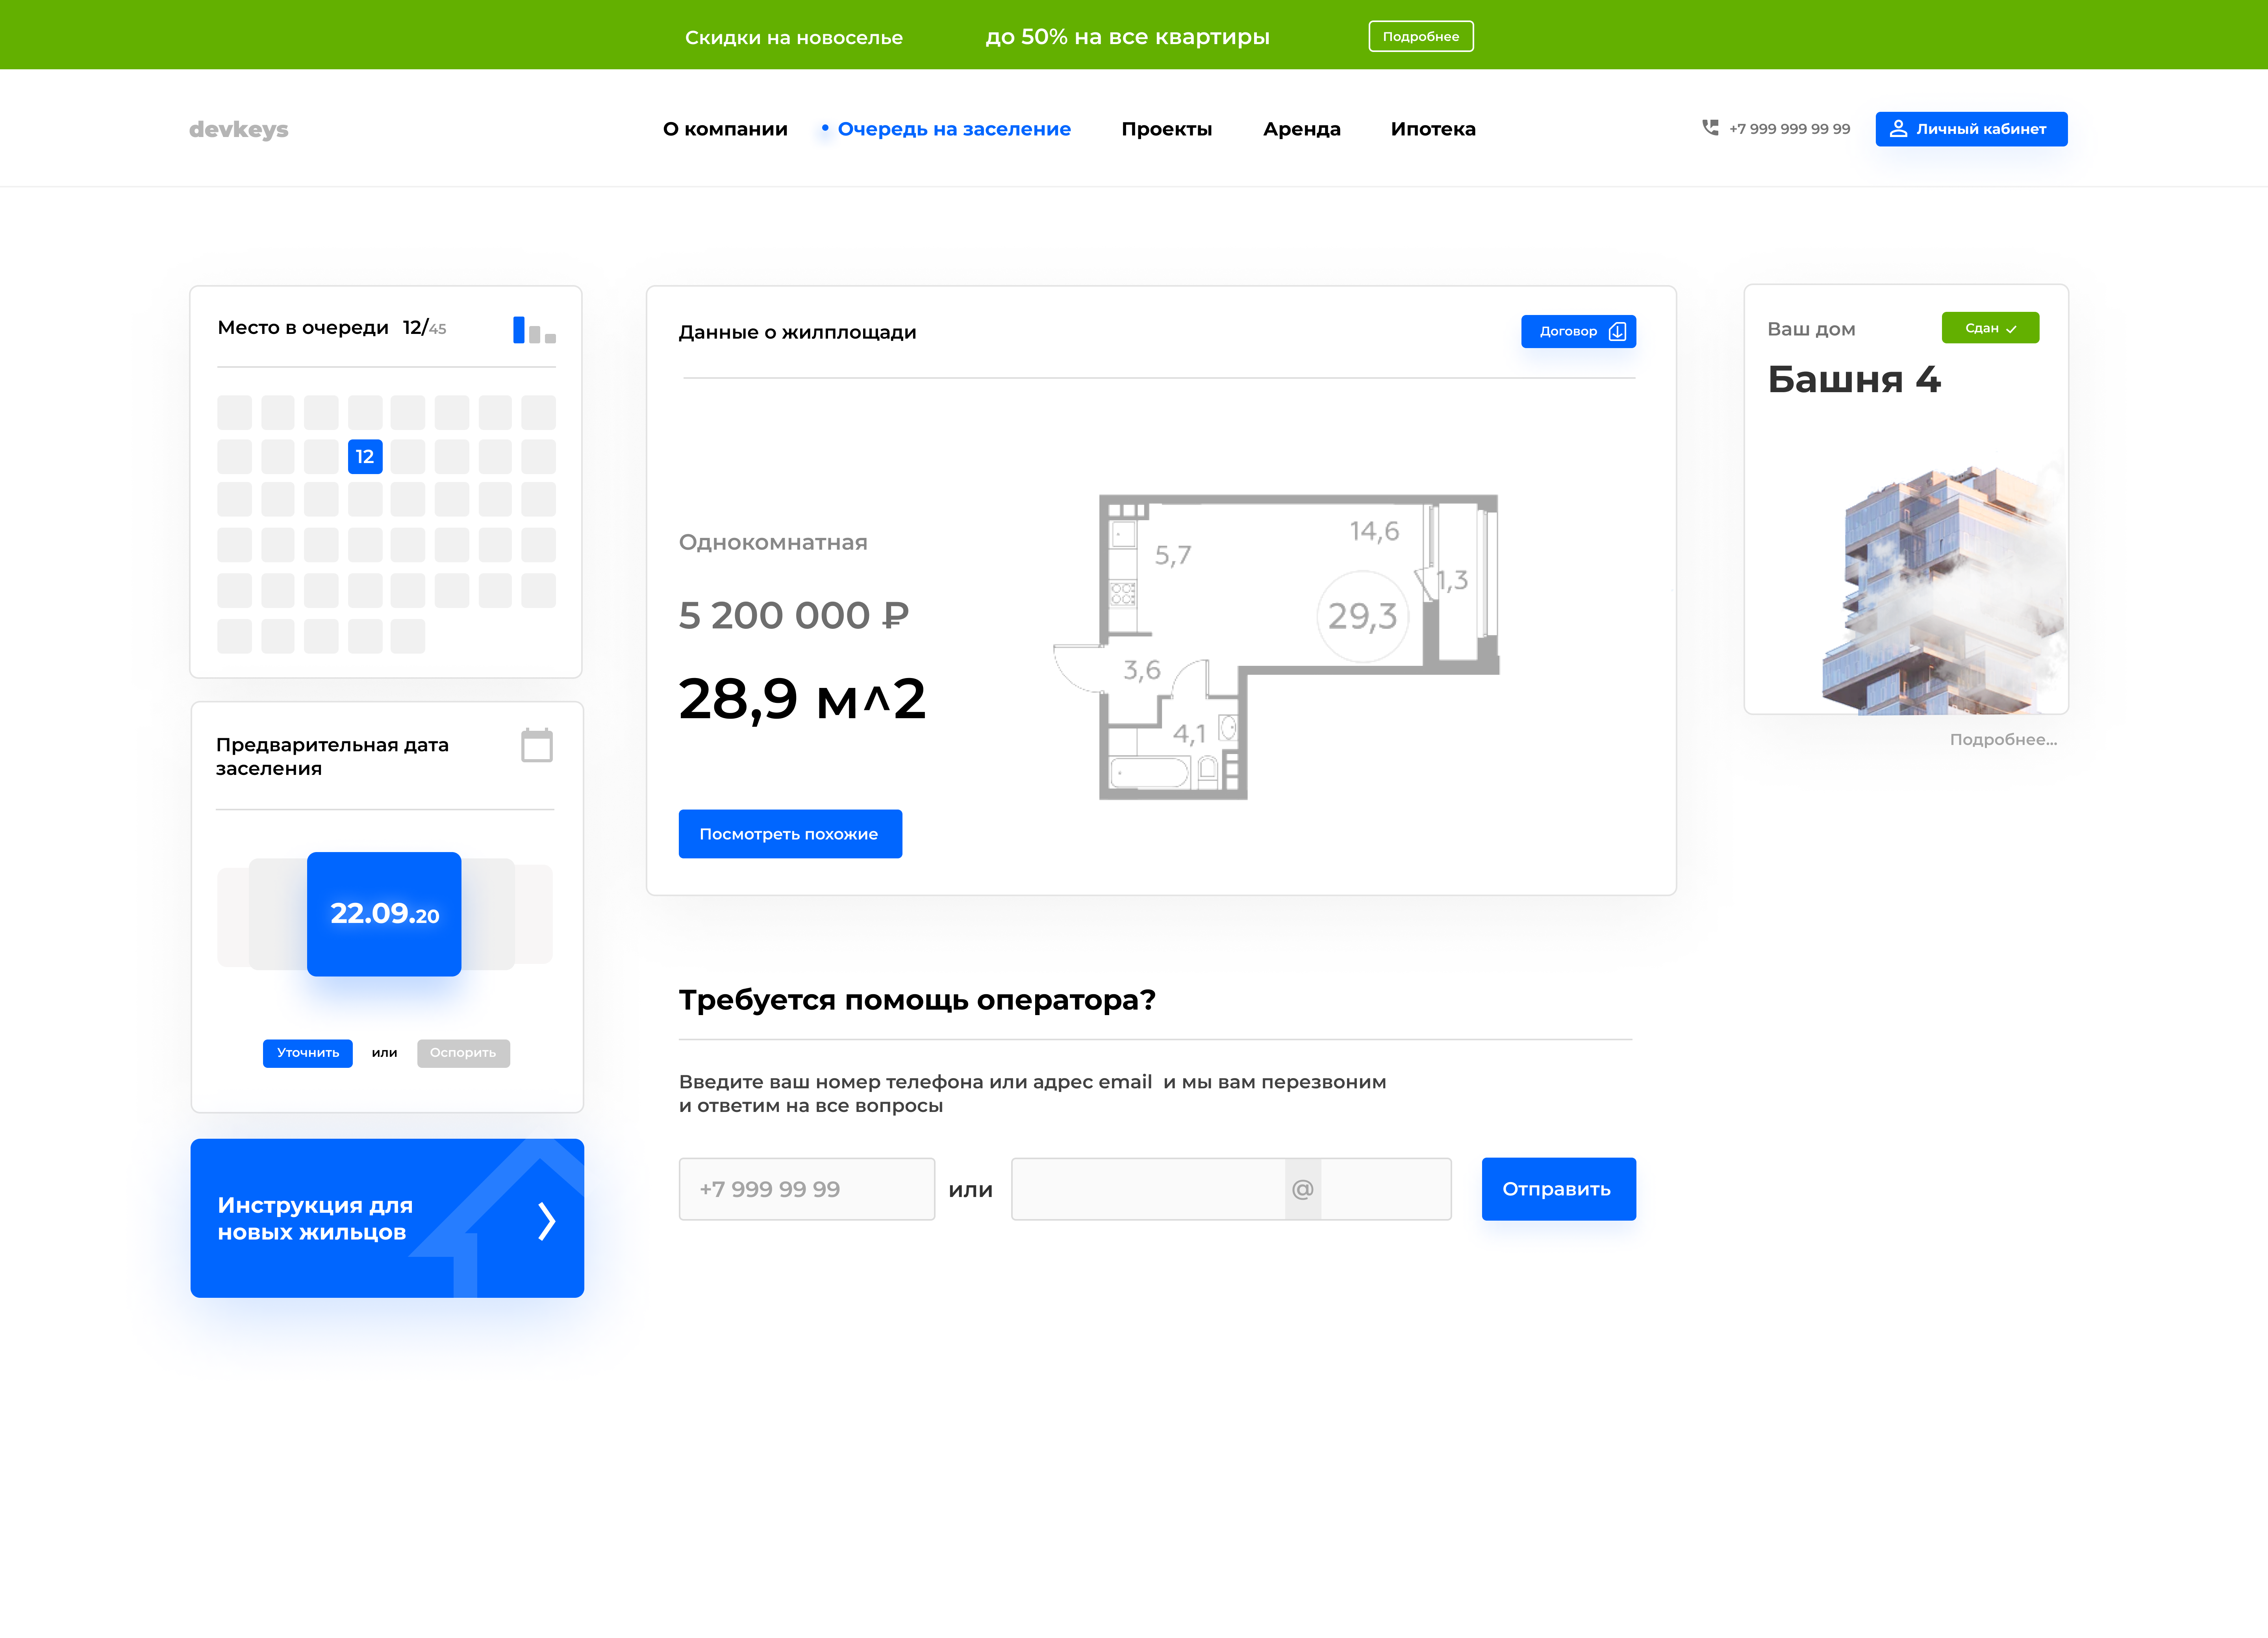This screenshot has height=1638, width=2268.
Task: Open Личный кабинет button
Action: click(x=1971, y=129)
